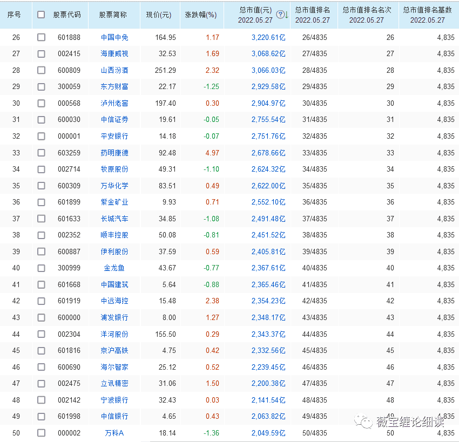Click the descending sort arrow on 总市值
Image resolution: width=459 pixels, height=442 pixels.
(287, 15)
